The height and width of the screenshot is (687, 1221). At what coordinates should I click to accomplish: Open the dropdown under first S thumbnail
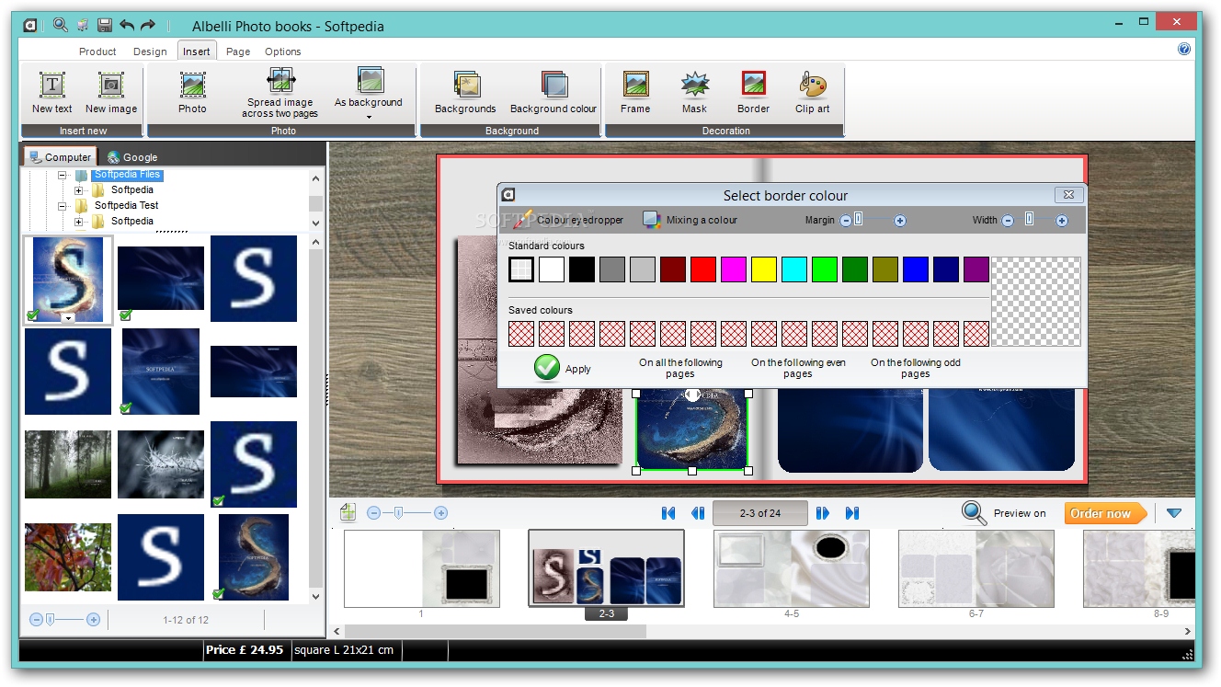(x=68, y=318)
